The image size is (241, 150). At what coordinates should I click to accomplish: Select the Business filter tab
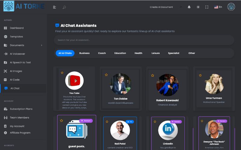pos(84,53)
